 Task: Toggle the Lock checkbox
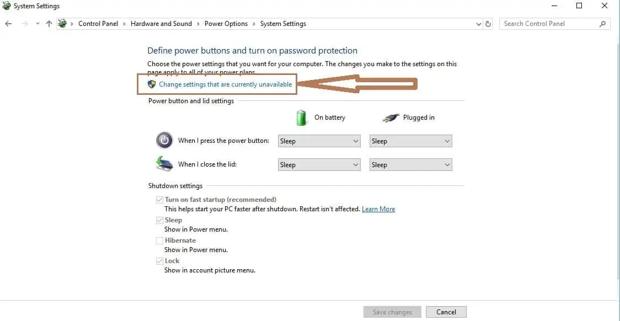(x=159, y=261)
